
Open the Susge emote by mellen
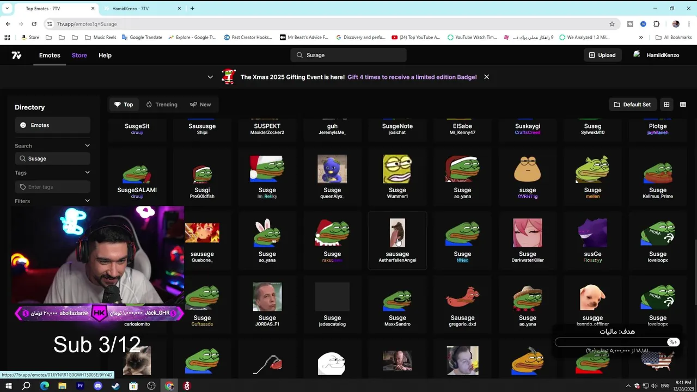[592, 177]
